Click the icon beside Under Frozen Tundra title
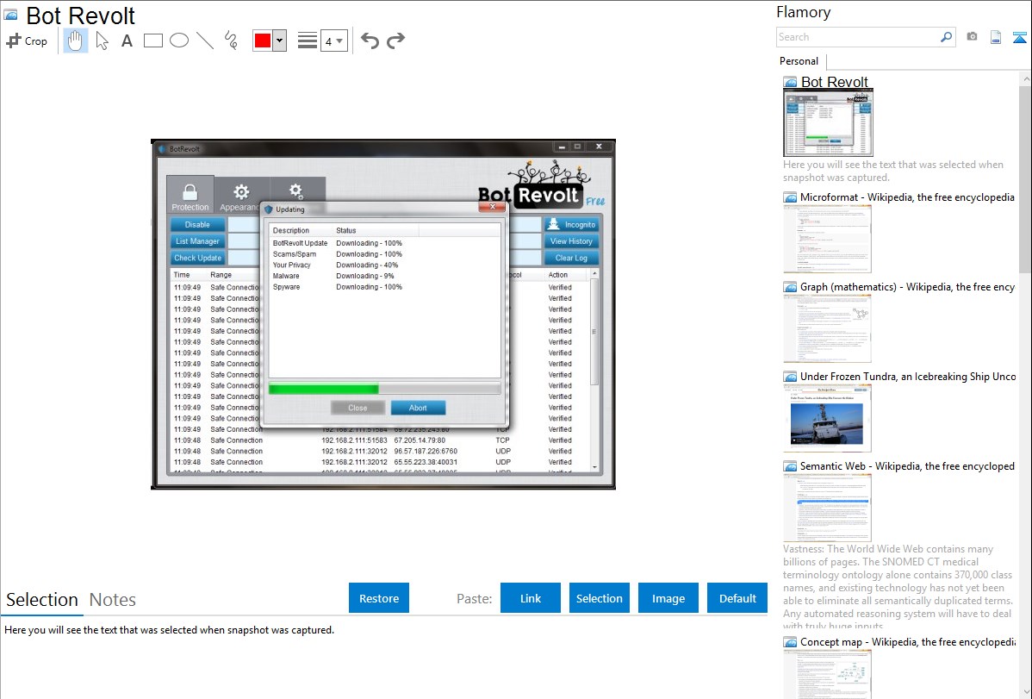The image size is (1032, 699). click(791, 377)
